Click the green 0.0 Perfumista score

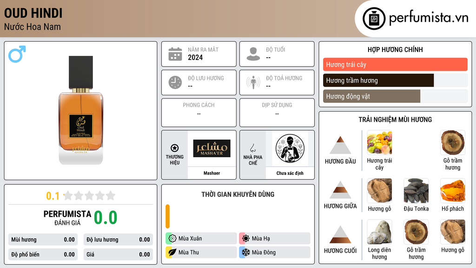(106, 218)
